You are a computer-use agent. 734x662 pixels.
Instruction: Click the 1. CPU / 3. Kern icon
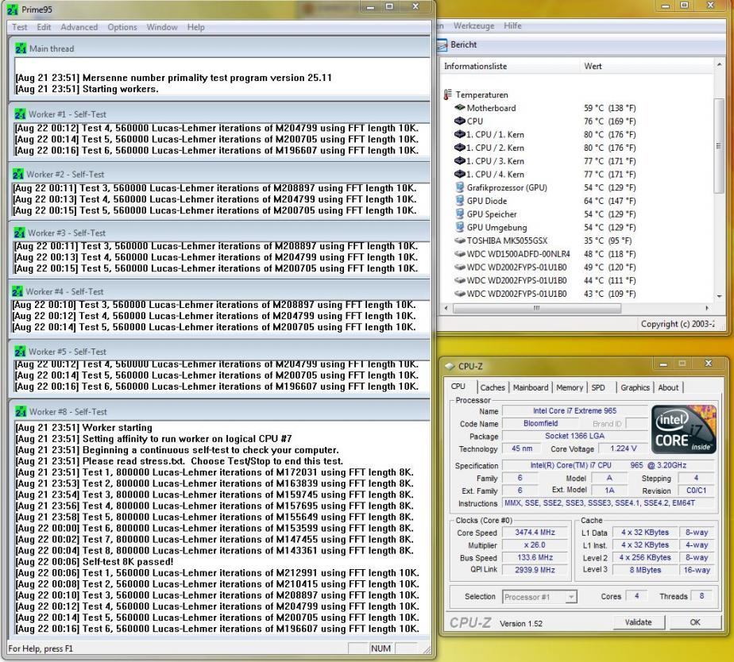460,160
